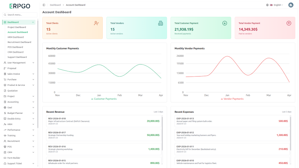The height and width of the screenshot is (168, 299).
Task: Open the user profile avatar
Action: [x=291, y=5]
